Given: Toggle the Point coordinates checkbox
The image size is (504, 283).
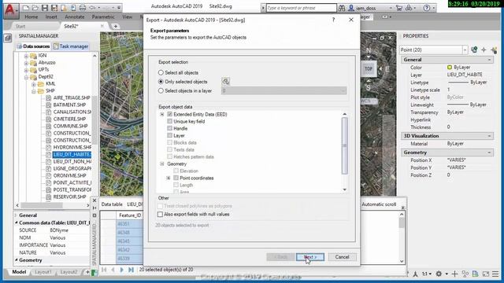Looking at the screenshot, I should 176,178.
